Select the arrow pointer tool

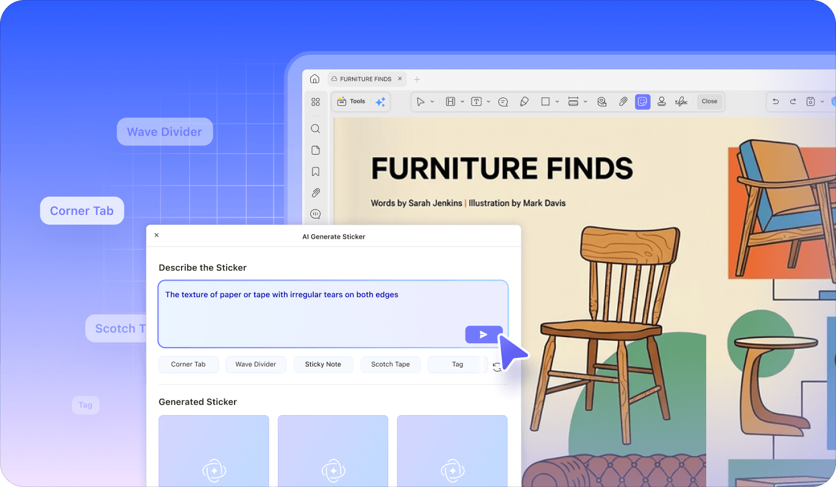coord(420,102)
